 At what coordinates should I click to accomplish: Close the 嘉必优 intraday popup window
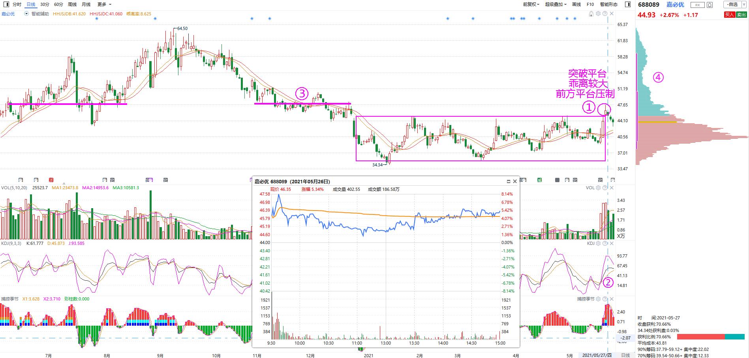[515, 182]
